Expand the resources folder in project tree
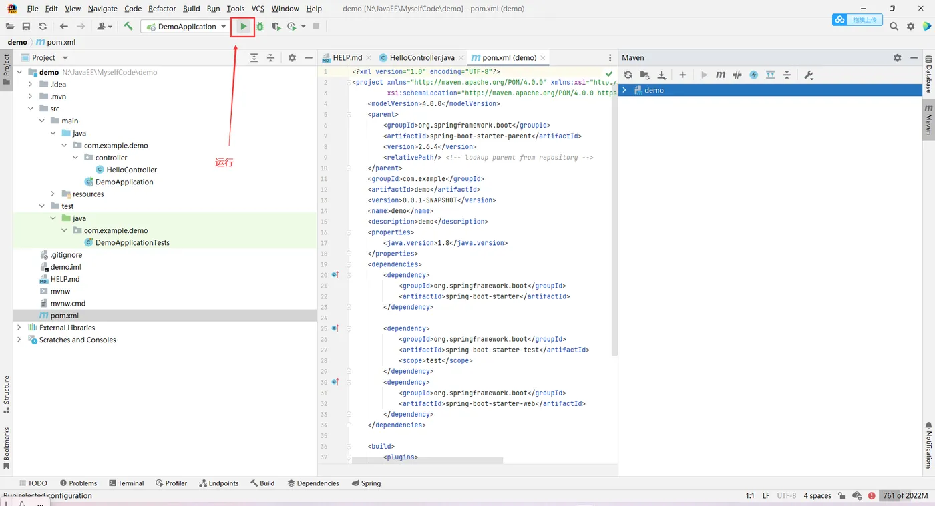The image size is (935, 506). click(53, 194)
